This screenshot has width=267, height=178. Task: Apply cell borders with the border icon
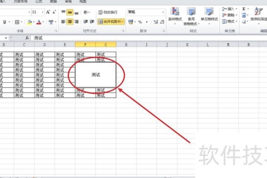click(x=17, y=22)
